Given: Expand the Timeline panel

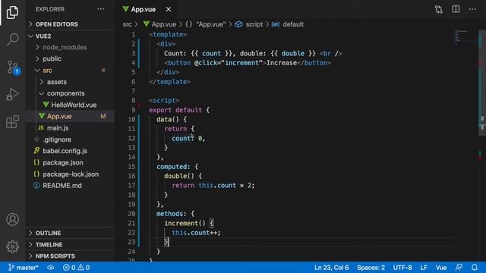Looking at the screenshot, I should 71,244.
